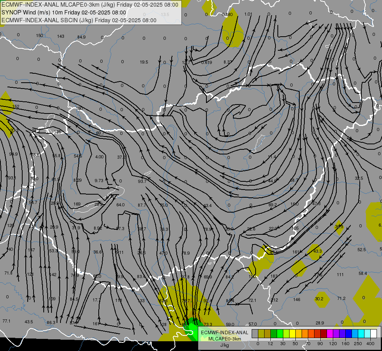382x351 pixels.
Task: Click the 'SYNOP Wind (m/s) 10m' header line
Action: (x=64, y=12)
